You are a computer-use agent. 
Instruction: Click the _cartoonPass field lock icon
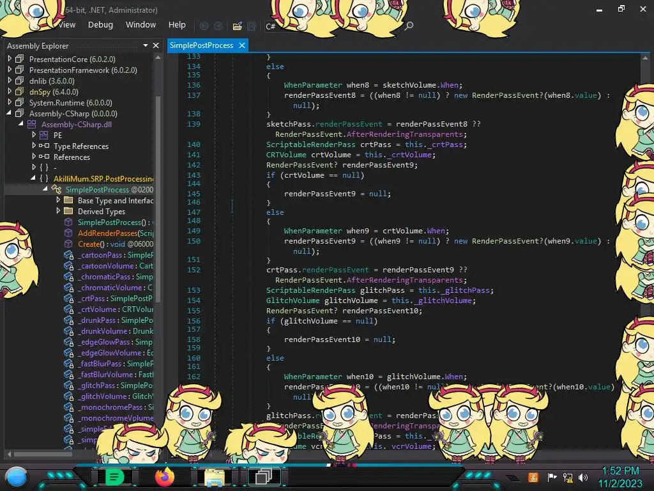(x=68, y=254)
